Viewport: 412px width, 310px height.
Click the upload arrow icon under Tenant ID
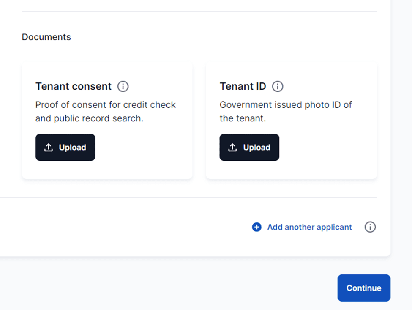pos(232,148)
